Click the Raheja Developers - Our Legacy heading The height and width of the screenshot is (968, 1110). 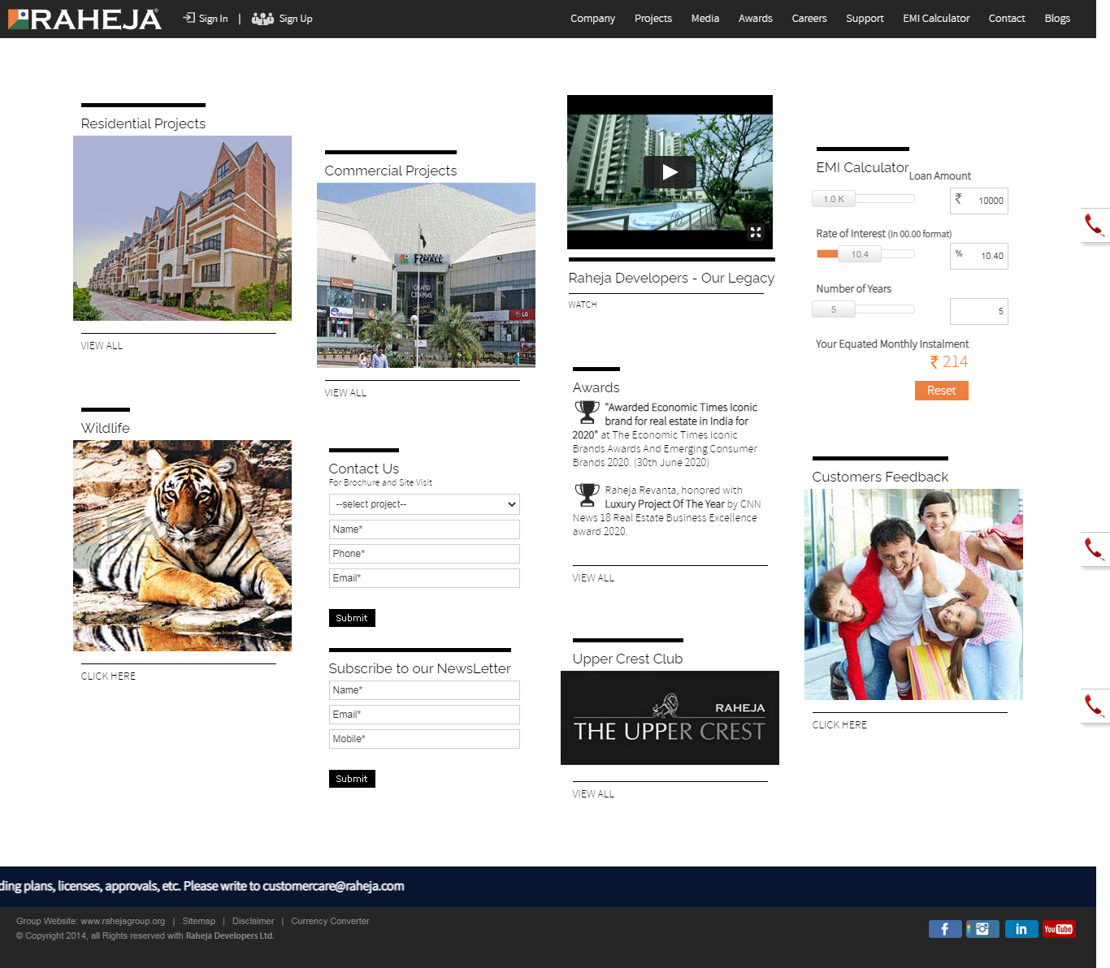671,278
